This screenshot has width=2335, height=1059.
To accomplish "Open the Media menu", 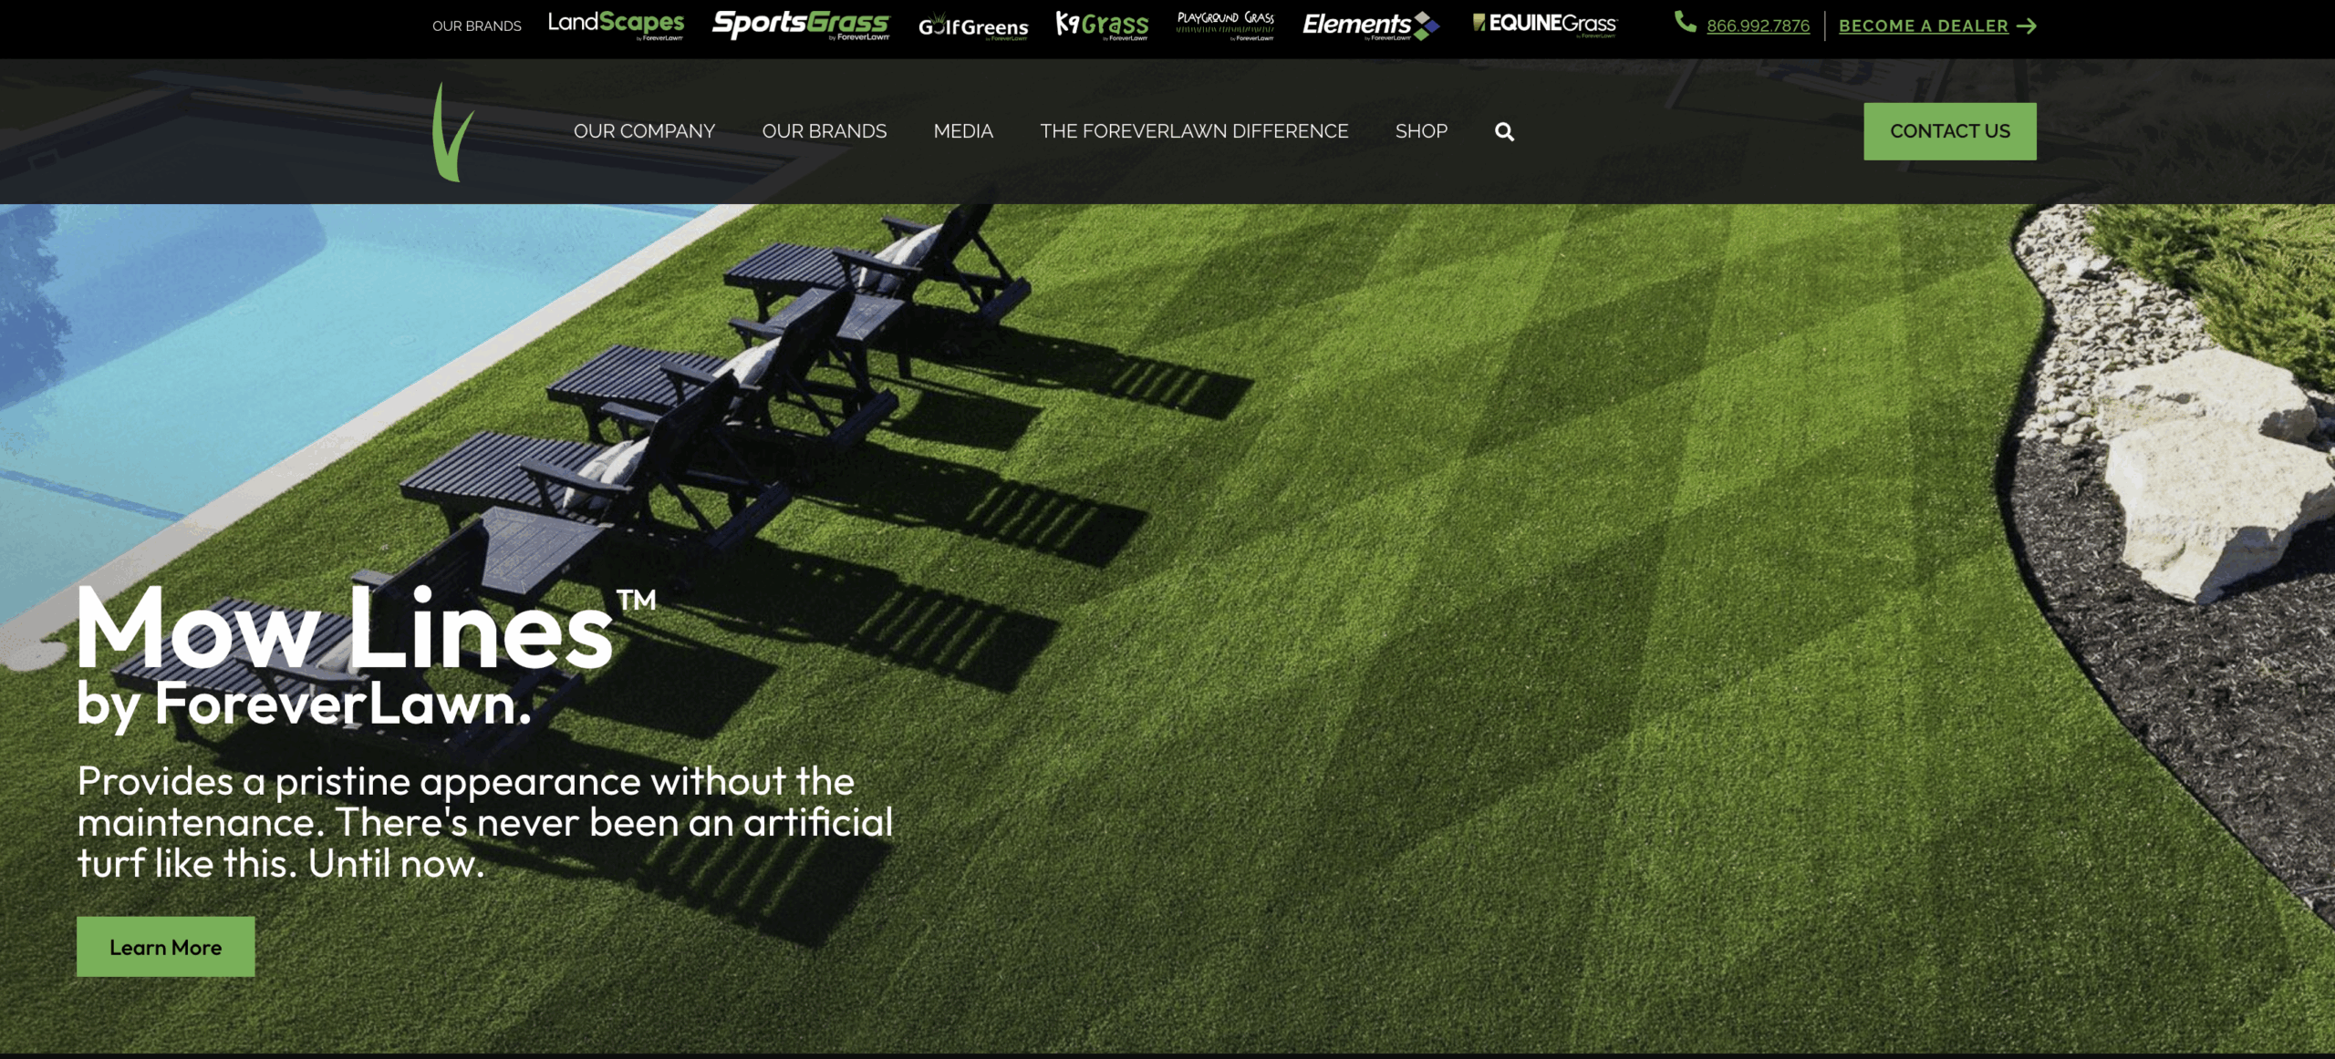I will point(963,131).
